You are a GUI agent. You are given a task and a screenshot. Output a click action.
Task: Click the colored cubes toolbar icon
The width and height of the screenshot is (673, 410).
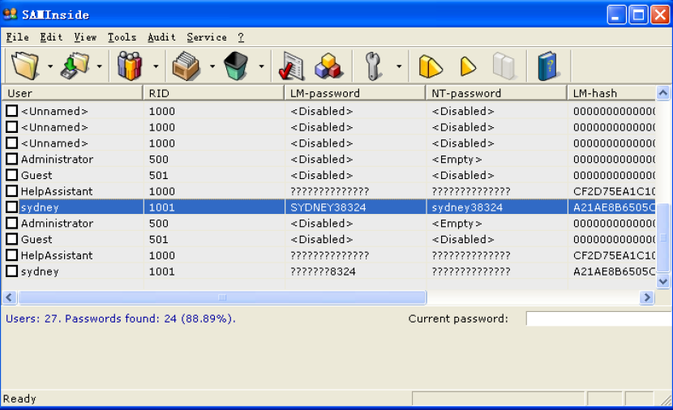coord(328,66)
